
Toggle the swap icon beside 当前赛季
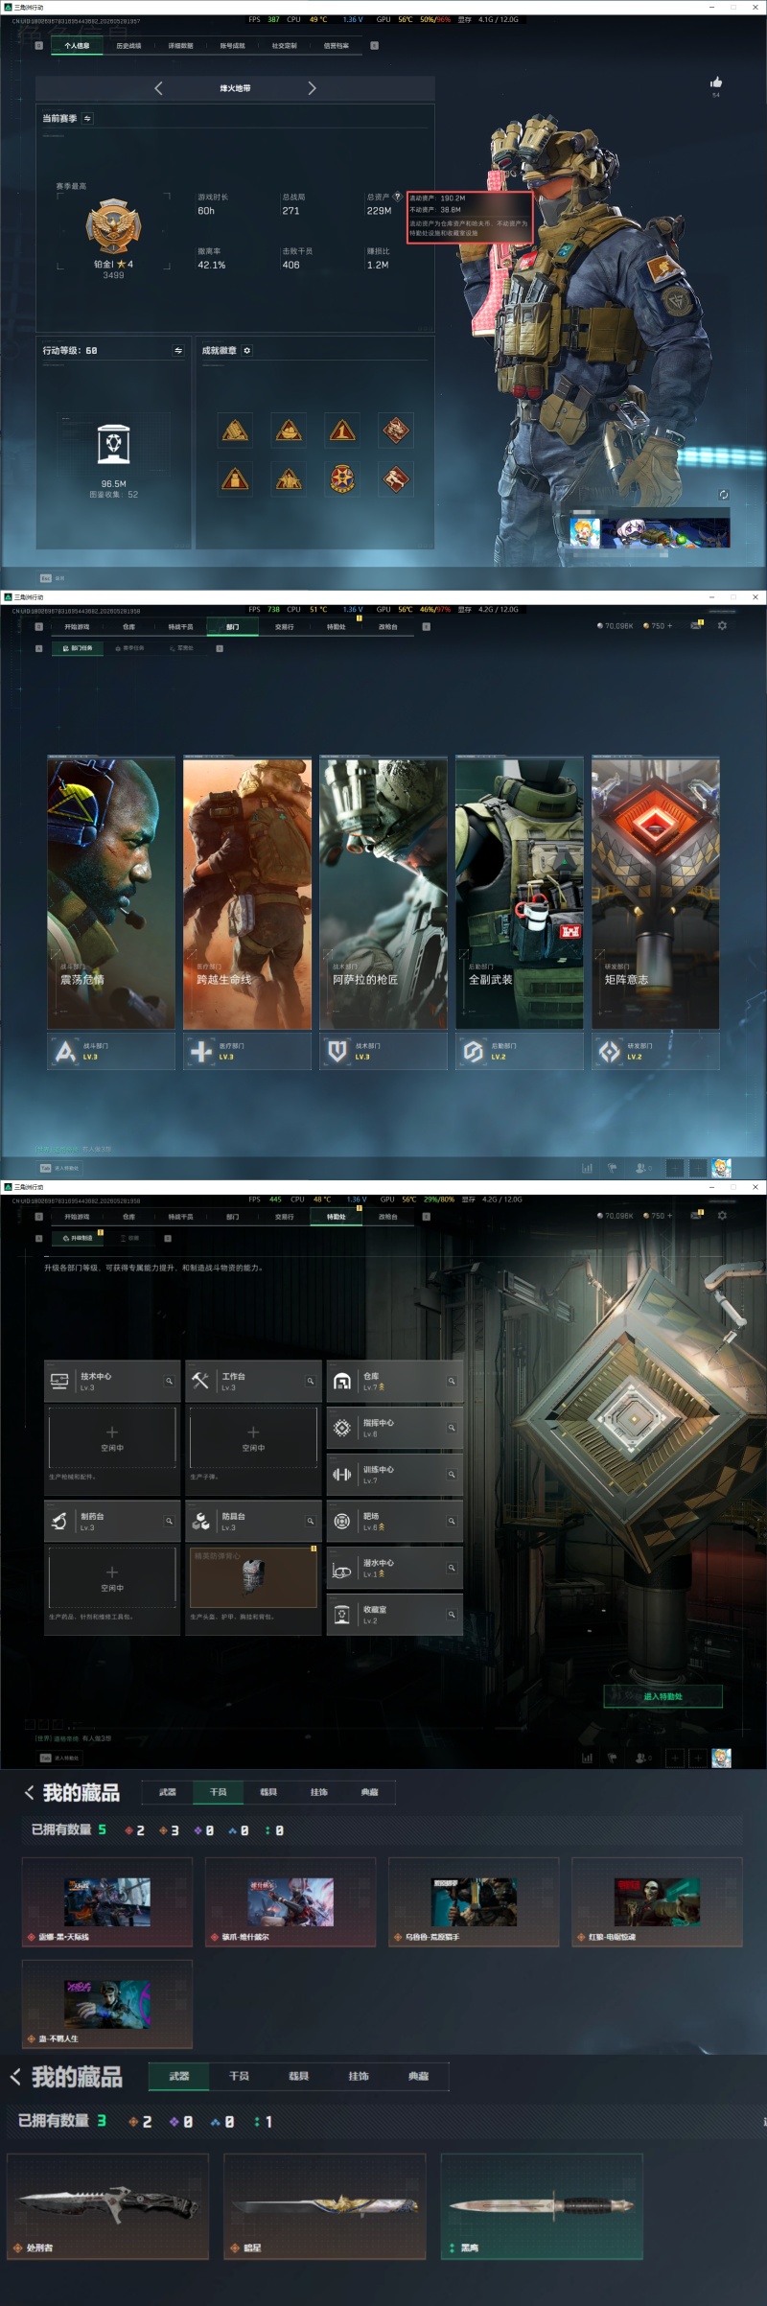[87, 119]
